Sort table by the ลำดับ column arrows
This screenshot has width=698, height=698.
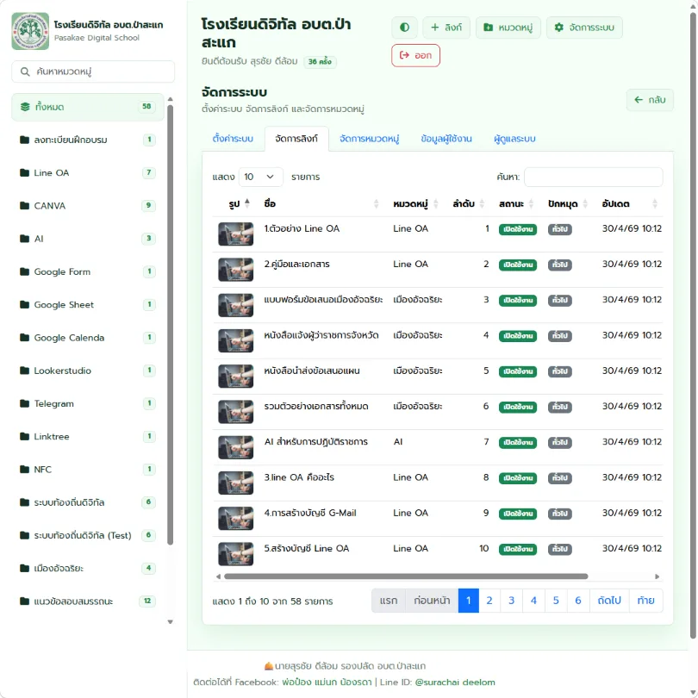482,204
